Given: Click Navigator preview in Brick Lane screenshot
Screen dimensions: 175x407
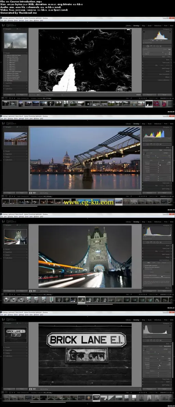Looking at the screenshot, I should 16,335.
